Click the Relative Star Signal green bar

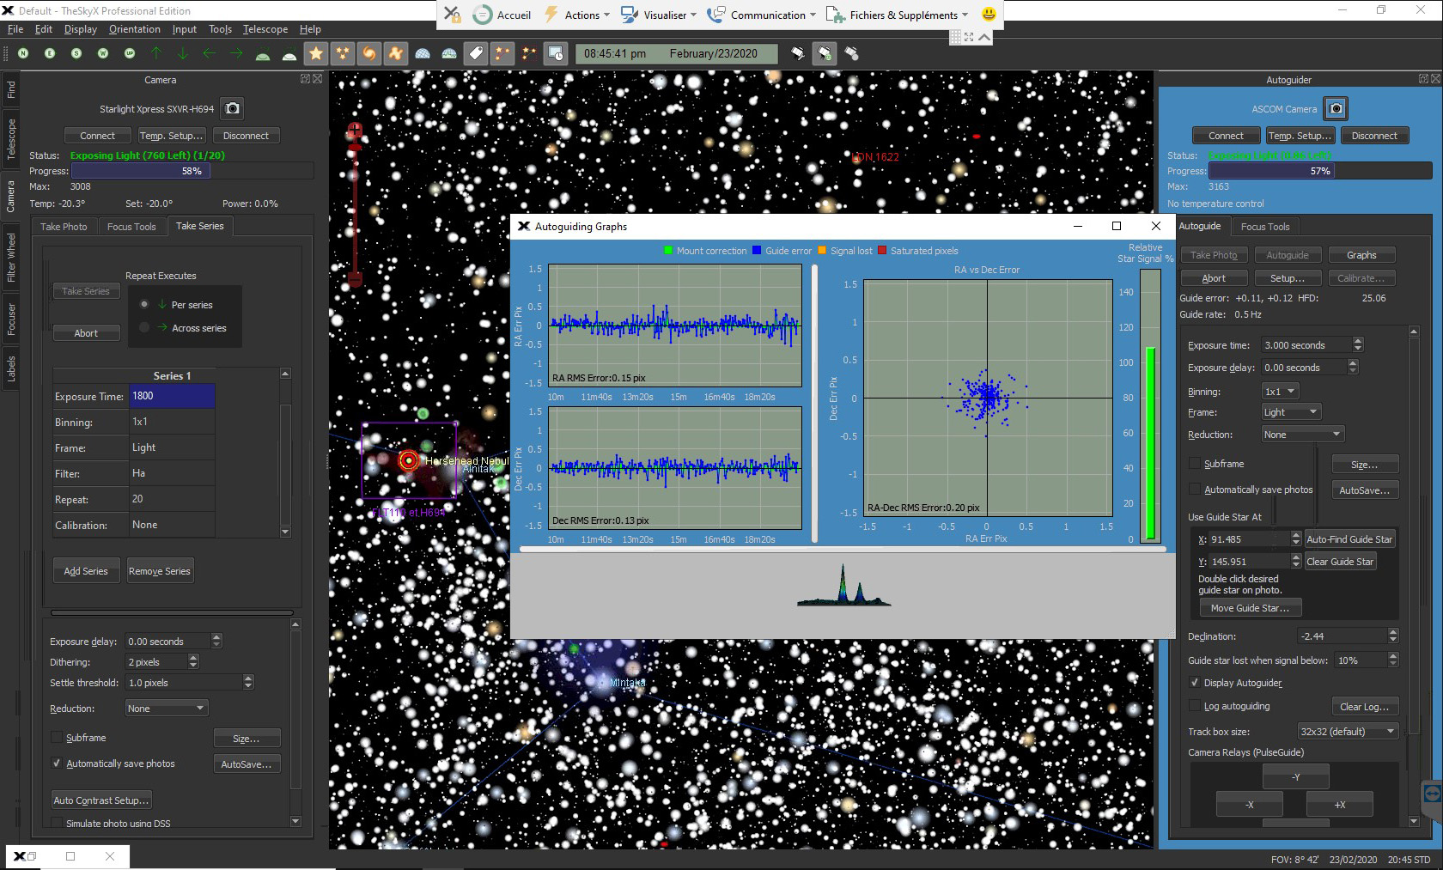coord(1150,442)
